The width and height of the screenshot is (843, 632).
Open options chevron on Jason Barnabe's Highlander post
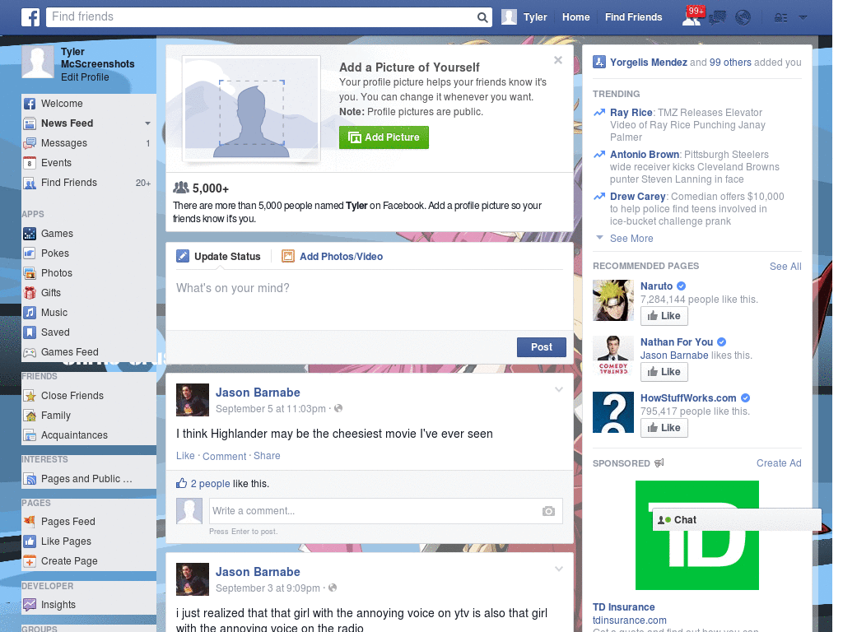click(559, 388)
